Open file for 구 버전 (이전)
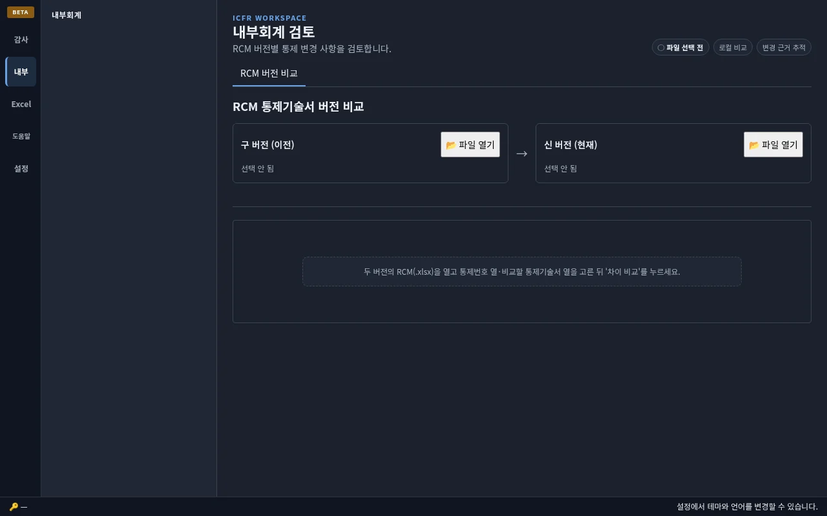Screen dimensions: 827x516 coord(470,144)
